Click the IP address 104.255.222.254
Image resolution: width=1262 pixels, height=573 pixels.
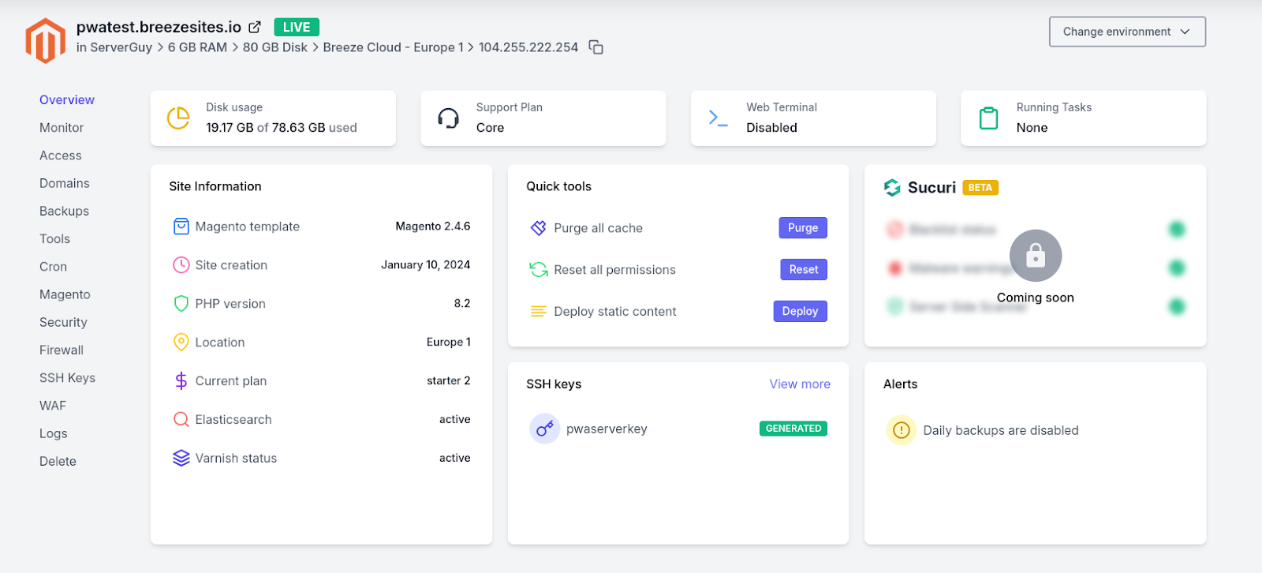click(528, 47)
